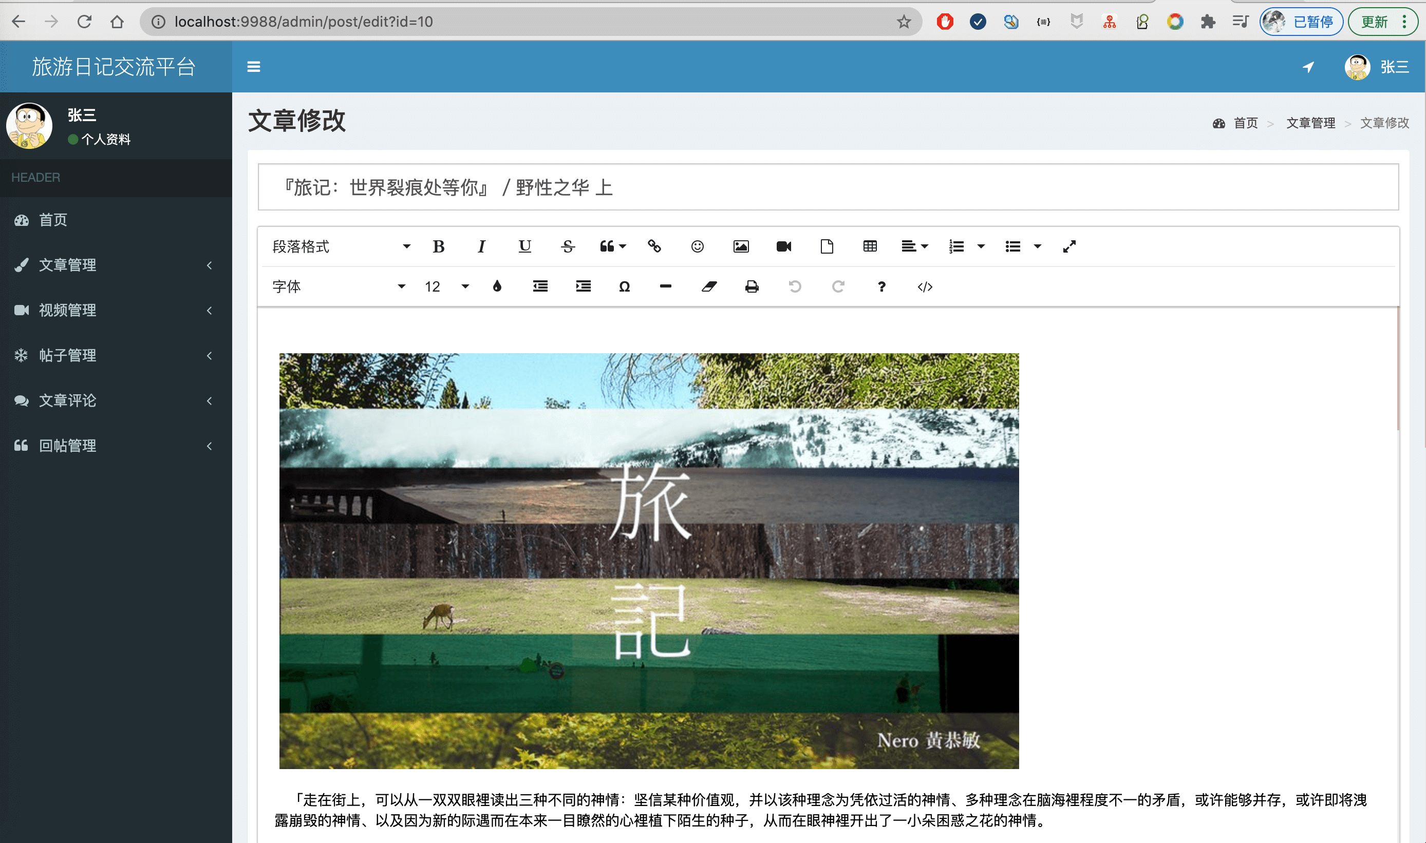Insert an image with the picture icon

pos(741,246)
